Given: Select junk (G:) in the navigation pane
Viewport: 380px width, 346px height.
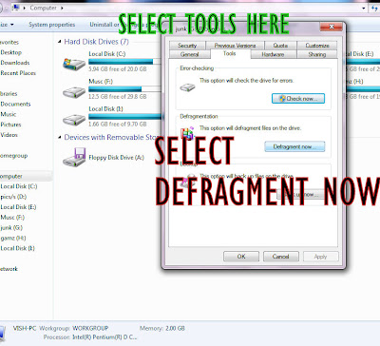Looking at the screenshot, I should tap(11, 227).
